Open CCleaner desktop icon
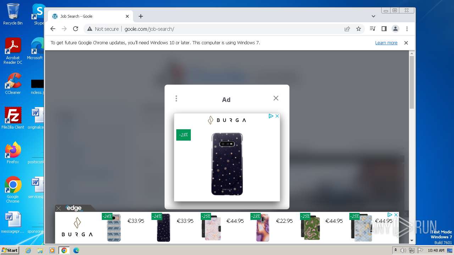This screenshot has width=454, height=255. [13, 84]
